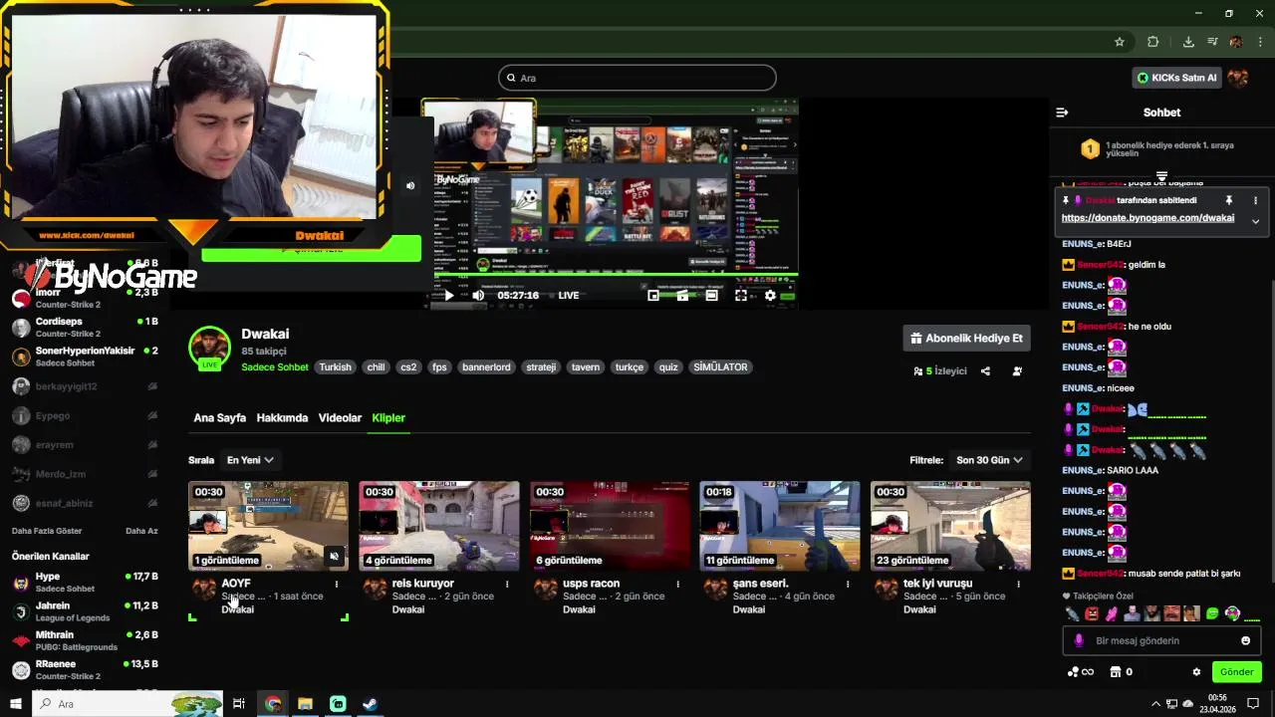Open options menu for usps racon clip
This screenshot has height=717, width=1275.
click(x=677, y=585)
